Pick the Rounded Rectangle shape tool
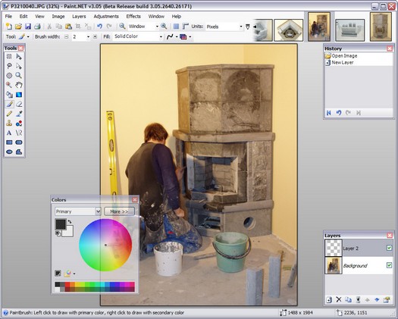Screen dimensions: 398x319 tap(19, 142)
